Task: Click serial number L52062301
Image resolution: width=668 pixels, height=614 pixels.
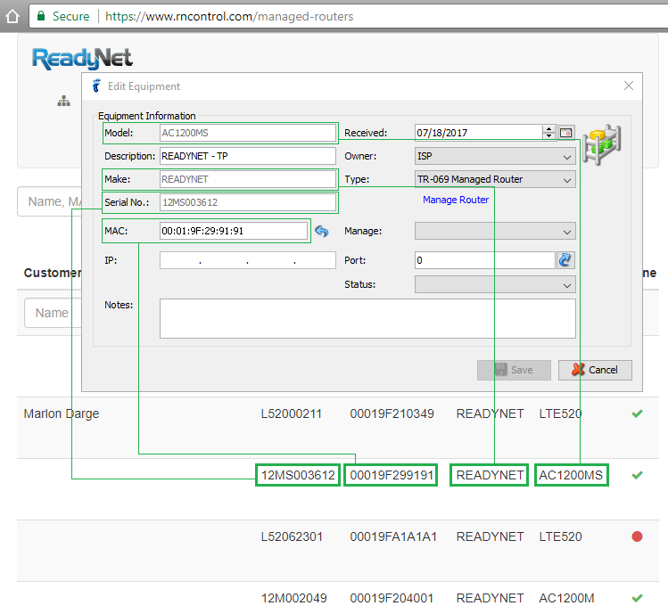Action: point(292,536)
